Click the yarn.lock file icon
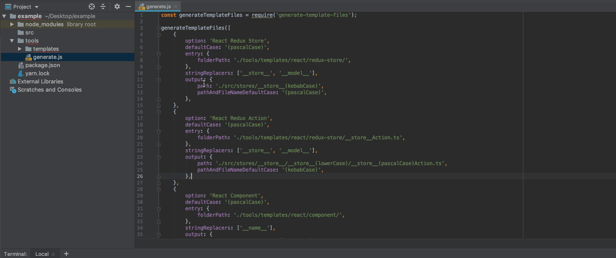 coord(21,73)
